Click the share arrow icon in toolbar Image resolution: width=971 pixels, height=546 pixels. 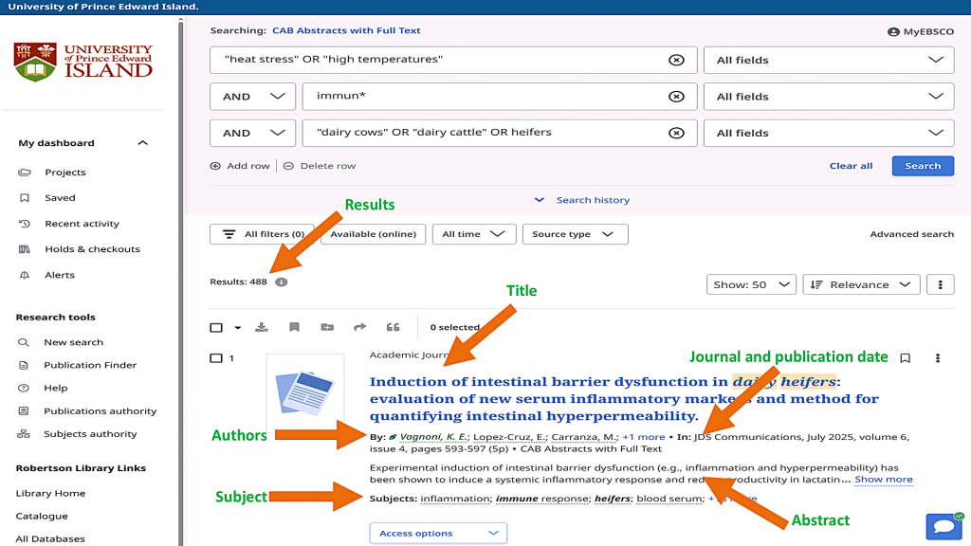tap(359, 327)
